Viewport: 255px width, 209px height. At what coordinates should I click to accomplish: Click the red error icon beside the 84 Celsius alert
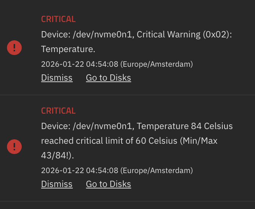coord(14,147)
